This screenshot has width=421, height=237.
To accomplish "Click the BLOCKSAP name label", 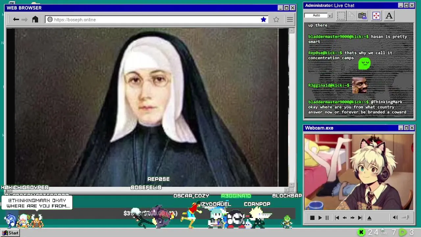I will tap(287, 196).
